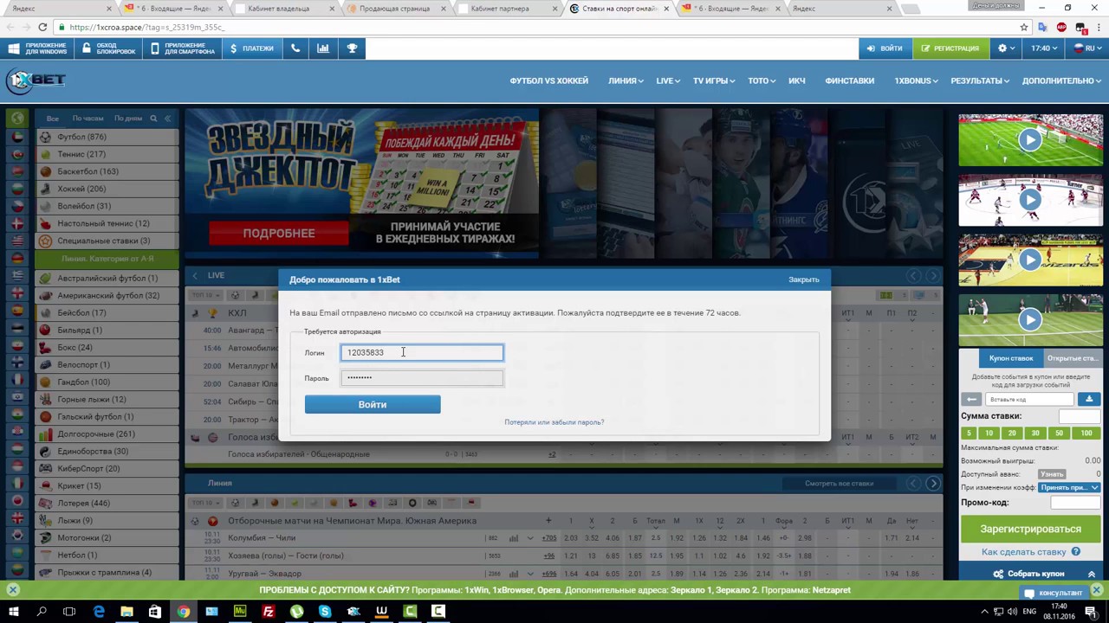Open the консультант chat button
1109x623 pixels.
tap(1054, 593)
